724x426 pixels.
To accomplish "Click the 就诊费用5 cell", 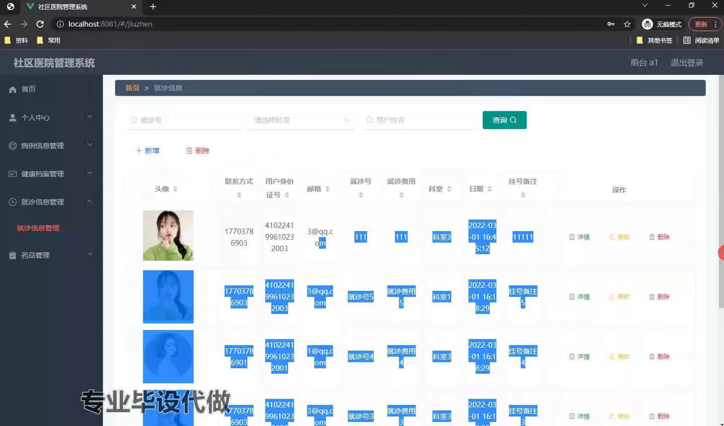I will pyautogui.click(x=401, y=297).
